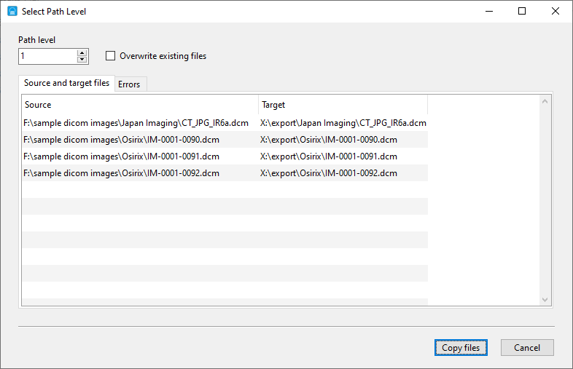
Task: Click the Target column header
Action: (x=343, y=105)
